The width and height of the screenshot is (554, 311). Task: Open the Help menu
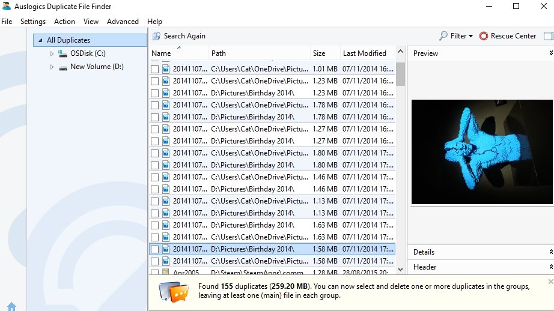(154, 22)
